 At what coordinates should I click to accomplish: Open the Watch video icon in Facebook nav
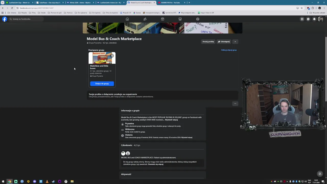162,19
